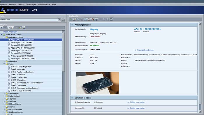
Task: Open the Berichte menu
Action: (x=12, y=4)
